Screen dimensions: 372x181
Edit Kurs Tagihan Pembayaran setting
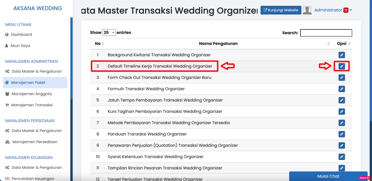pos(341,111)
